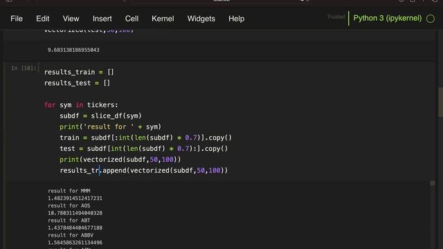Click output text 'result for ABBV'
The width and height of the screenshot is (443, 249).
point(71,235)
